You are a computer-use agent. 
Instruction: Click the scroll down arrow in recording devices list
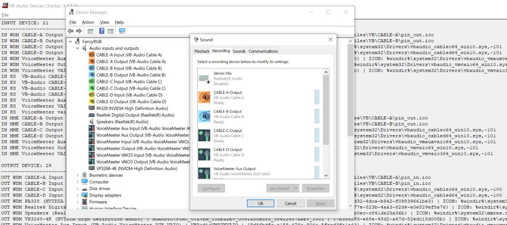pyautogui.click(x=326, y=175)
